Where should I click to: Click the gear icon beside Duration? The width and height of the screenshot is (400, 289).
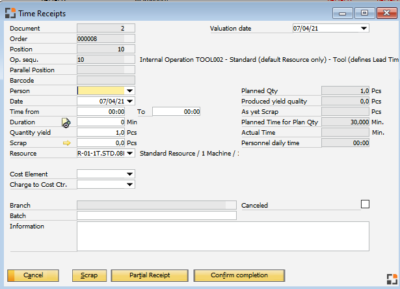tap(66, 122)
